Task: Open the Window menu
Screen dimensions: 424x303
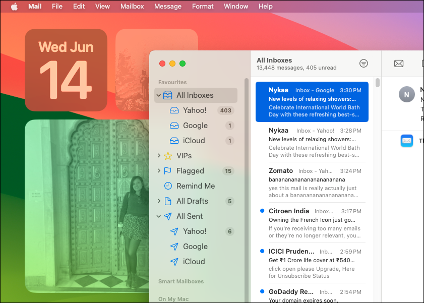Action: point(236,6)
